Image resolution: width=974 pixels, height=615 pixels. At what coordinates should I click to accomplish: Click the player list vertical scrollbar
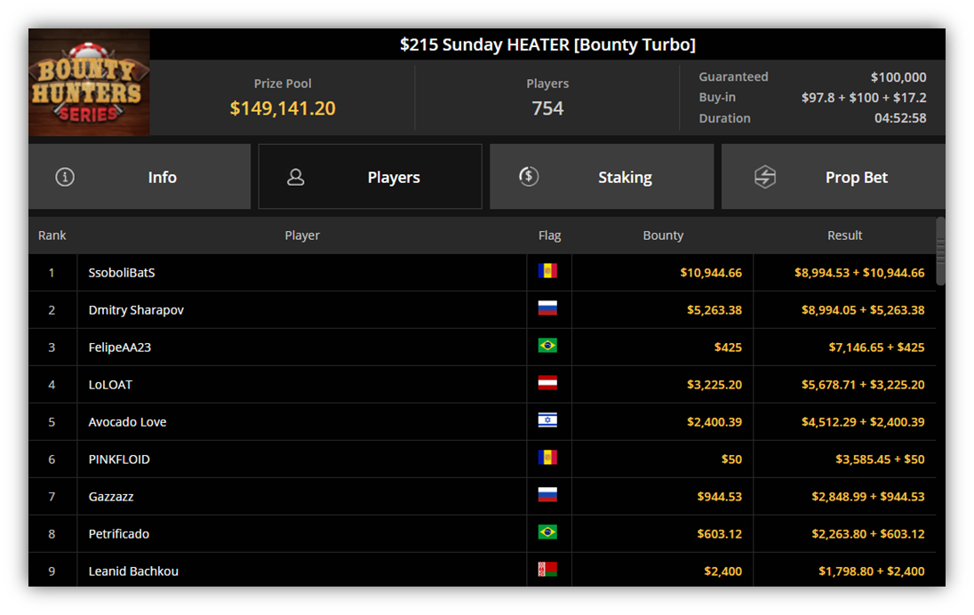point(940,252)
